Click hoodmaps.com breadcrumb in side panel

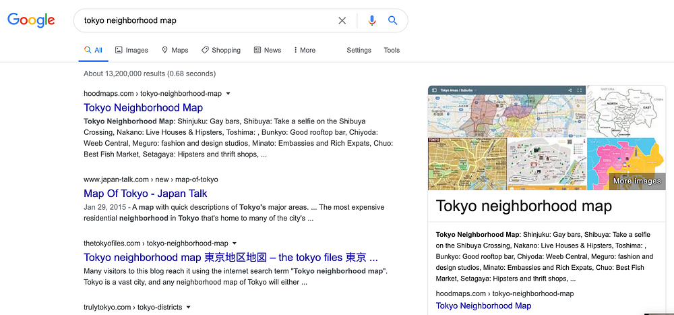tap(505, 293)
